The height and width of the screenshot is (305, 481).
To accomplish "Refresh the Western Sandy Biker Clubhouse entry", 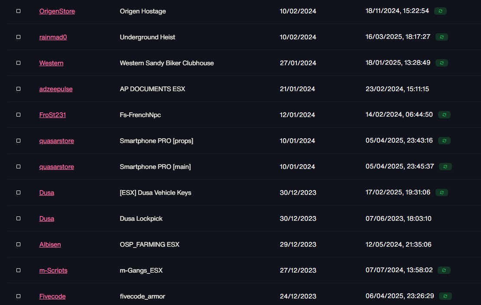I will coord(442,63).
